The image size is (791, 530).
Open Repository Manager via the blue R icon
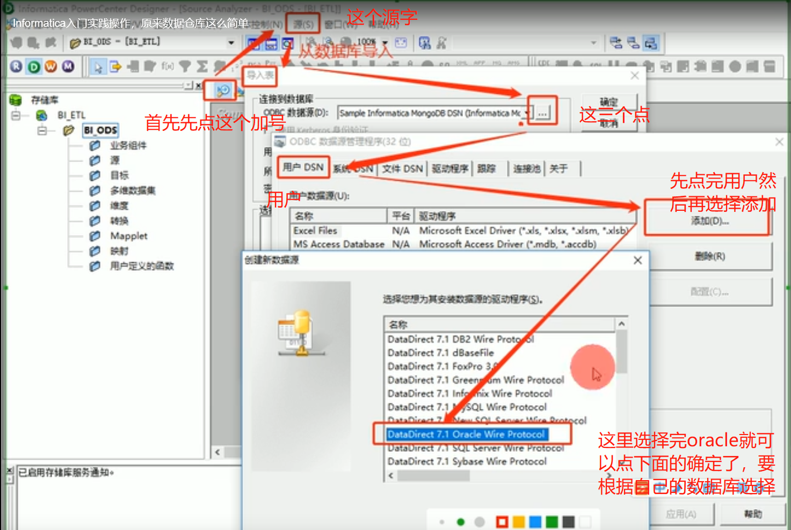click(x=15, y=67)
